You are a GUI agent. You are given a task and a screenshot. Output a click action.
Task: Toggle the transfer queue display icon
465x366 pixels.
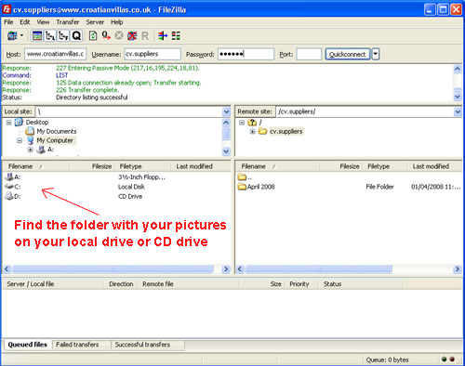(76, 36)
